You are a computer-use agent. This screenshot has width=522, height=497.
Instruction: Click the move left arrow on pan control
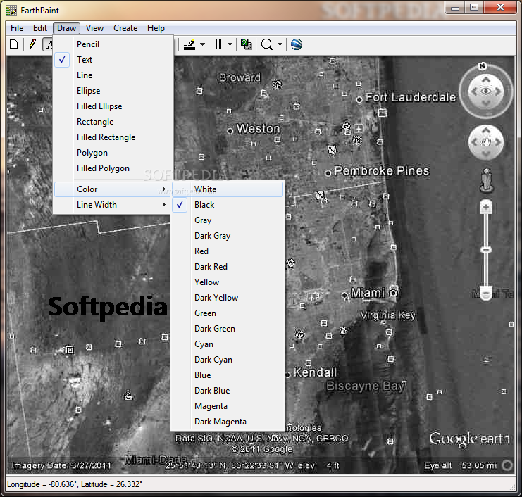tap(474, 142)
